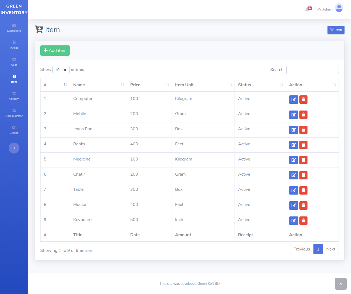Open Administrator sidebar menu
Viewport: 351px width, 294px height.
14,113
